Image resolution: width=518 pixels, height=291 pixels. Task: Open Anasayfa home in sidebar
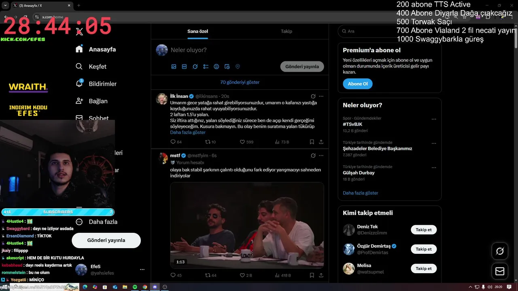(x=96, y=49)
